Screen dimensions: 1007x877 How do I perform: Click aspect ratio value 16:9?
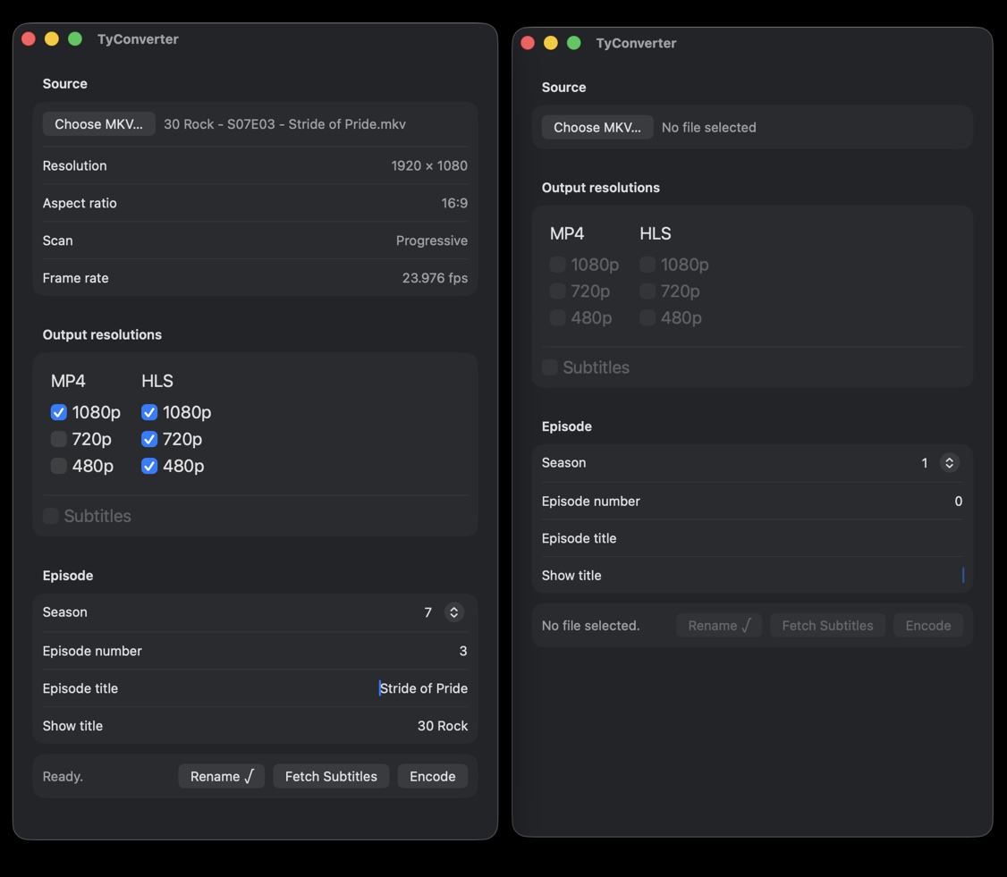[x=454, y=203]
